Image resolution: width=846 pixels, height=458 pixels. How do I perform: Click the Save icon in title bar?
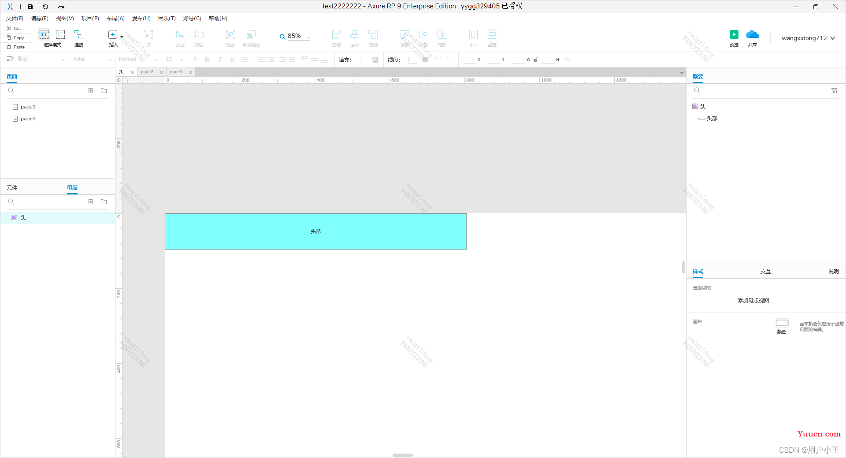[x=30, y=7]
